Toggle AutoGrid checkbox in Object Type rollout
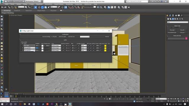Image resolution: width=189 pixels, height=106 pixels. click(x=172, y=28)
